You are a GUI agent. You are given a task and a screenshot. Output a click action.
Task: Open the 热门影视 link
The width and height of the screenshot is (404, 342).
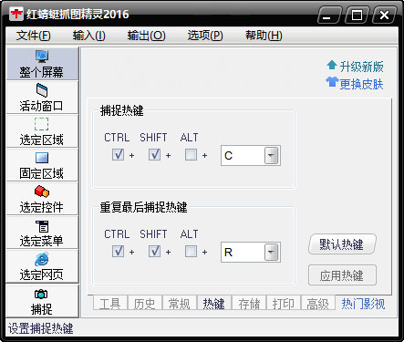pos(363,304)
